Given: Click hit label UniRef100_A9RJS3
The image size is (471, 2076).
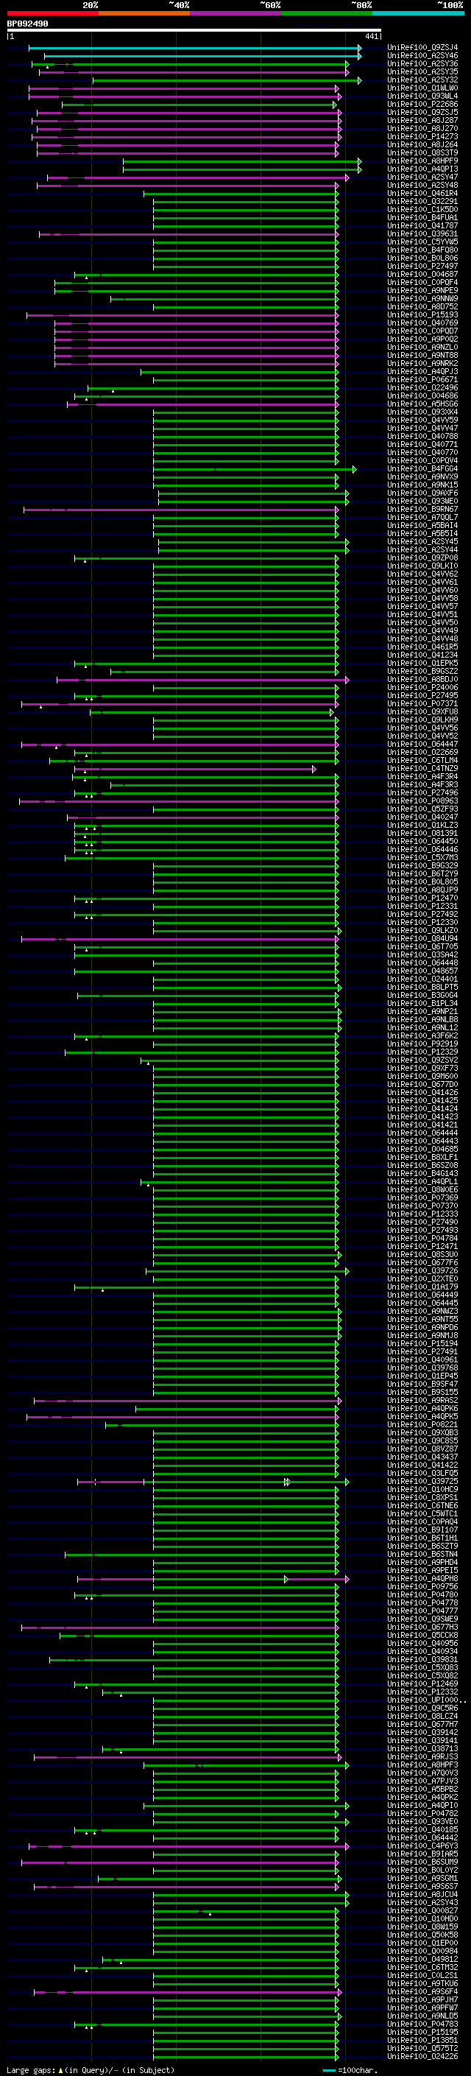Looking at the screenshot, I should tap(422, 1757).
